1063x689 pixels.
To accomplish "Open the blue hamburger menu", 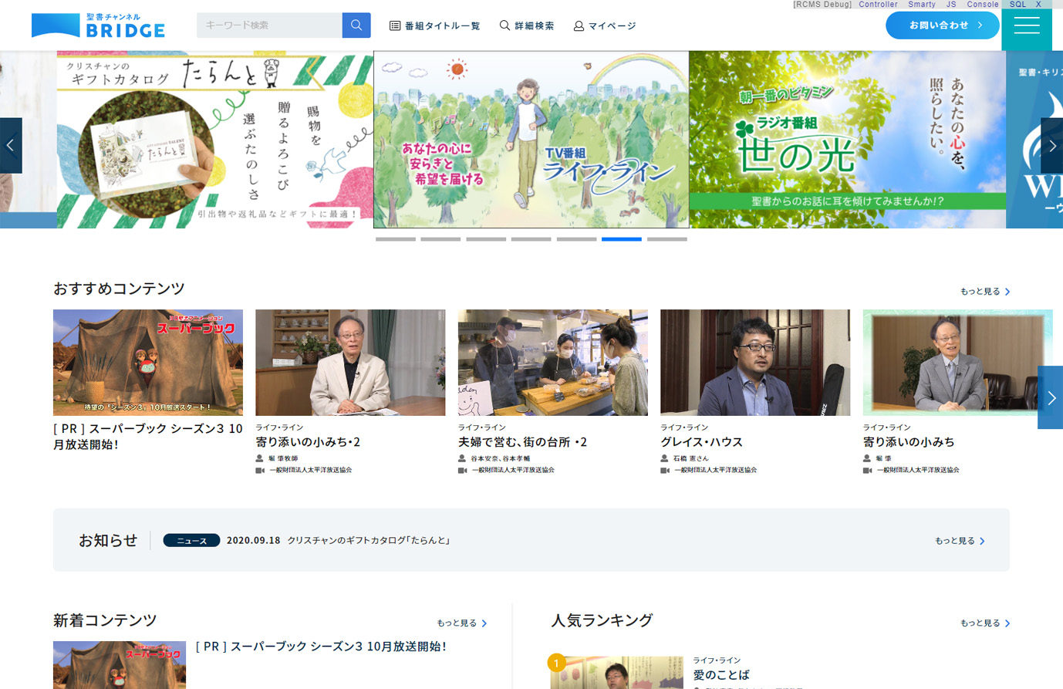I will [1027, 25].
